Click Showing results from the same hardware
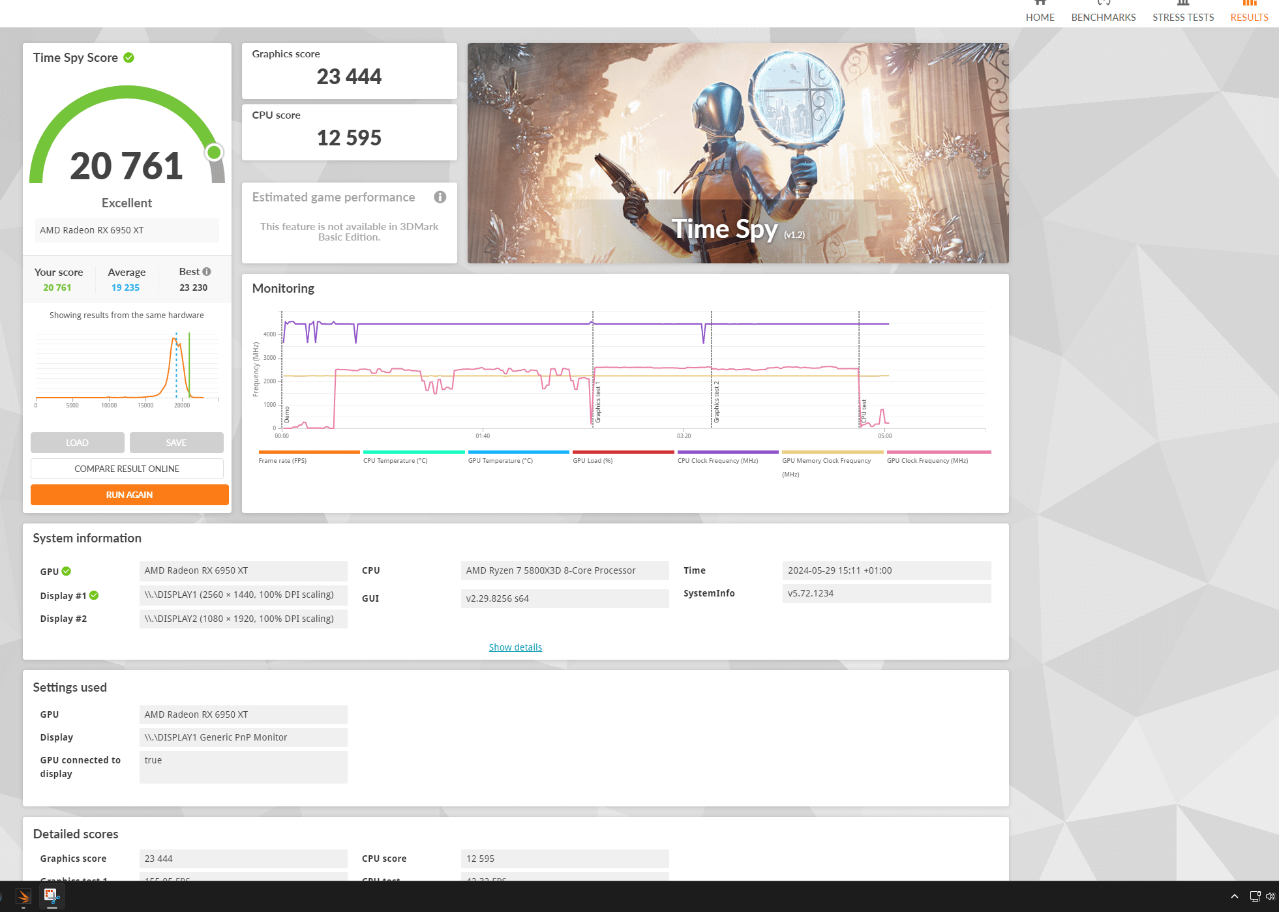Screen dimensions: 1279x912 click(x=127, y=315)
